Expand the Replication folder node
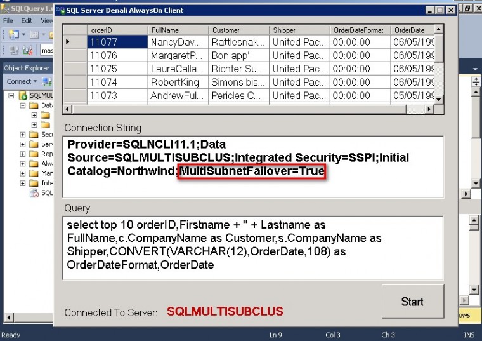Screen dimensions: 482x341 (23, 154)
